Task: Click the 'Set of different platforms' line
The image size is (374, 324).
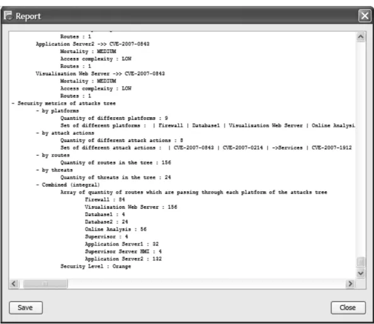Action: (x=207, y=125)
